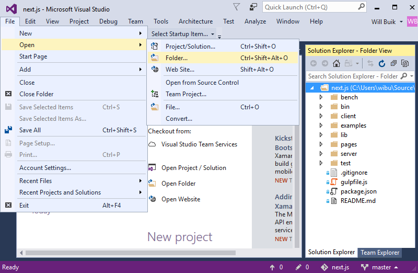
Task: Click the next.js repository indicator in status bar
Action: tap(335, 267)
